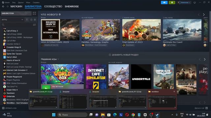Viewport: 211px width, 118px height.
Task: Click the Steam icon in taskbar
Action: click(157, 115)
